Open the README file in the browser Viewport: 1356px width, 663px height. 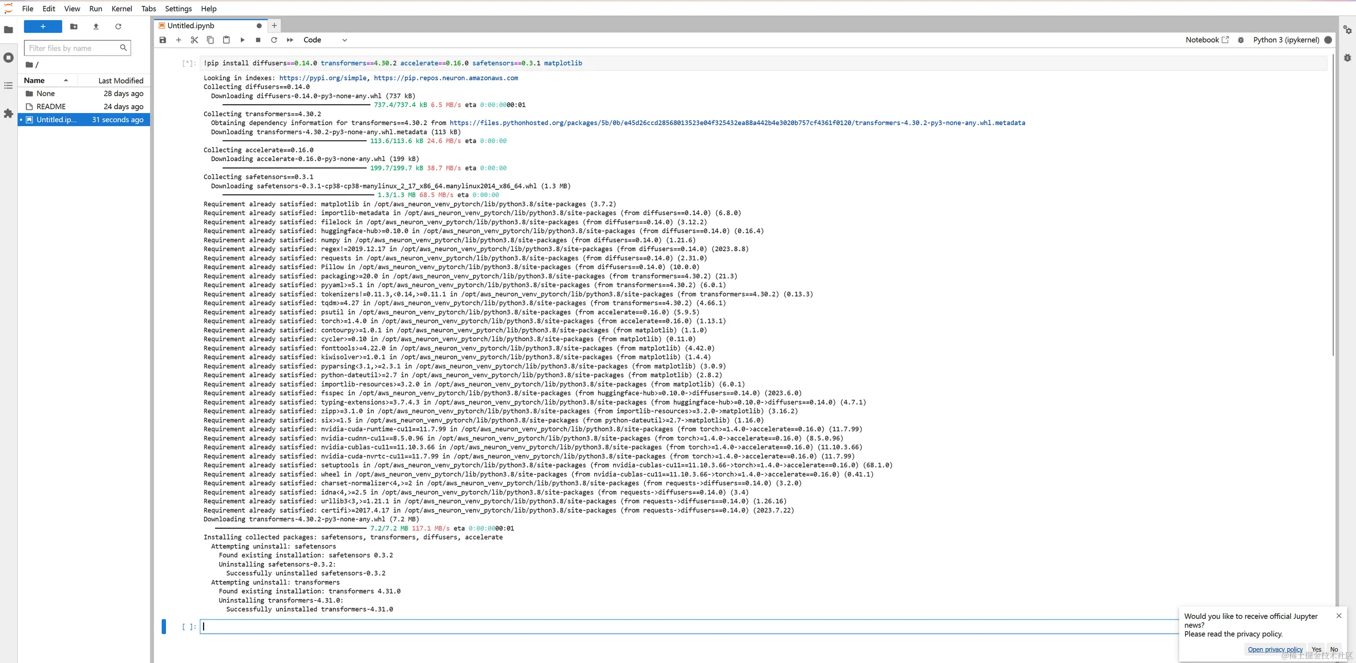click(x=51, y=106)
